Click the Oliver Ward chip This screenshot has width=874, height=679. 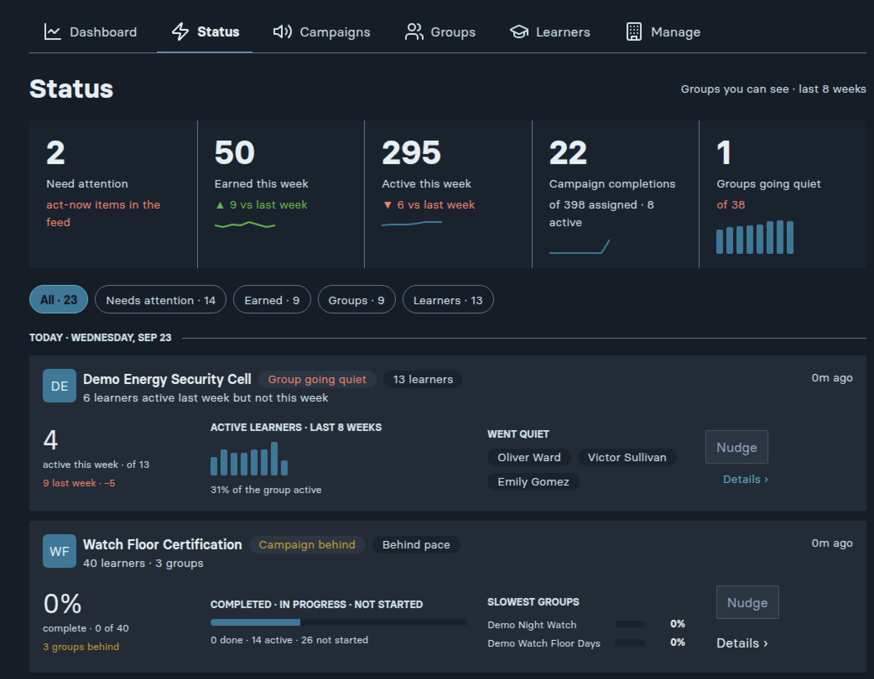(x=529, y=457)
